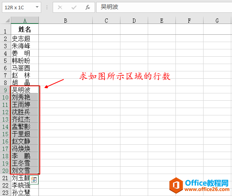232x196 pixels.
Task: Select row 14 header
Action: 5,127
